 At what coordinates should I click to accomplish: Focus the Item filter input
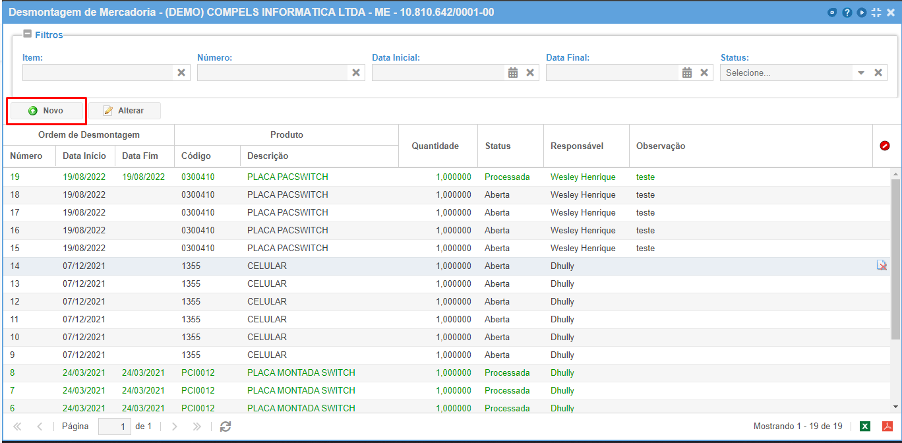(98, 73)
